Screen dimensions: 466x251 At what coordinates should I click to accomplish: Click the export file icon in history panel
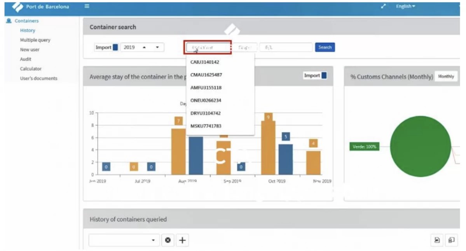[437, 241]
